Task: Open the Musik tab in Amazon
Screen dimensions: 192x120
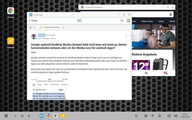Action: pos(172,21)
